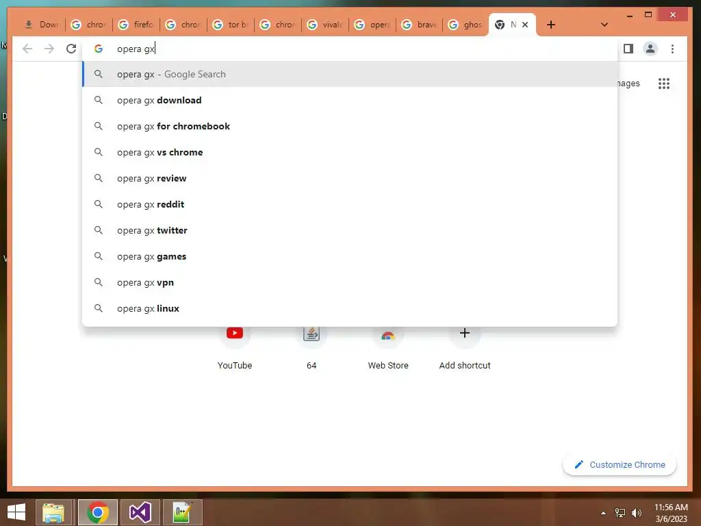Open the Windows Start button

click(16, 512)
